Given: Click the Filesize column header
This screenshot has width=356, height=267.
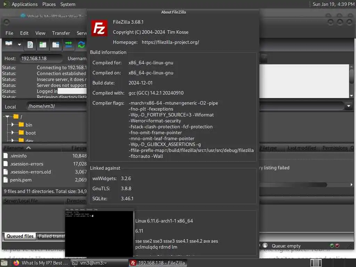Looking at the screenshot, I should pos(74,148).
